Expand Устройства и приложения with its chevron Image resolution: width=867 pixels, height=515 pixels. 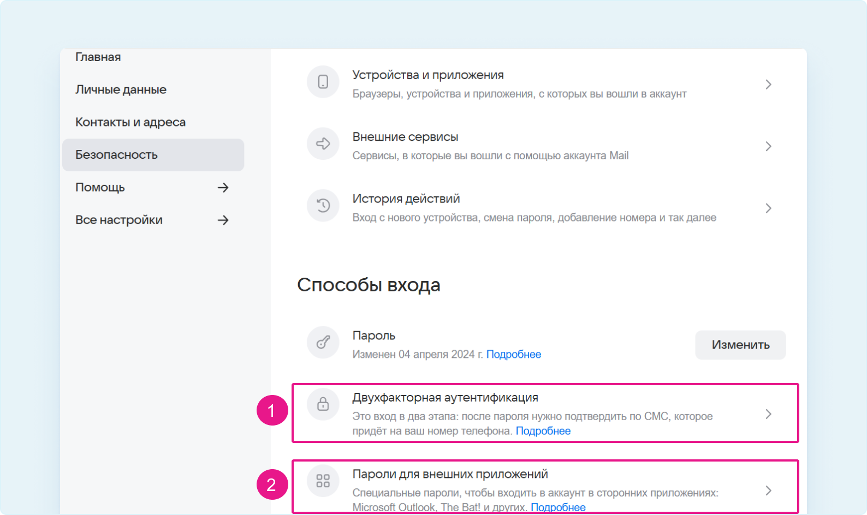768,85
